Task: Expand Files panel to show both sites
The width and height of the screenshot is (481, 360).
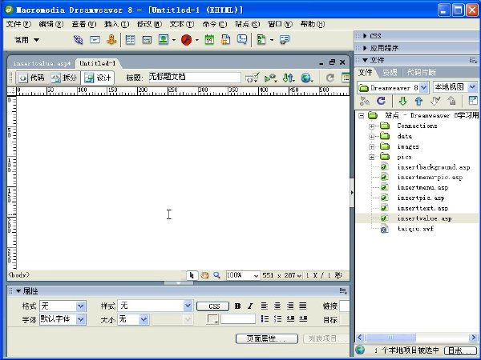Action: [473, 101]
